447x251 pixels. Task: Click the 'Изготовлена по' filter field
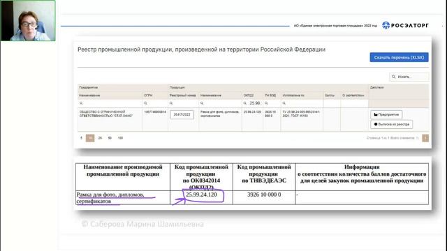(302, 103)
